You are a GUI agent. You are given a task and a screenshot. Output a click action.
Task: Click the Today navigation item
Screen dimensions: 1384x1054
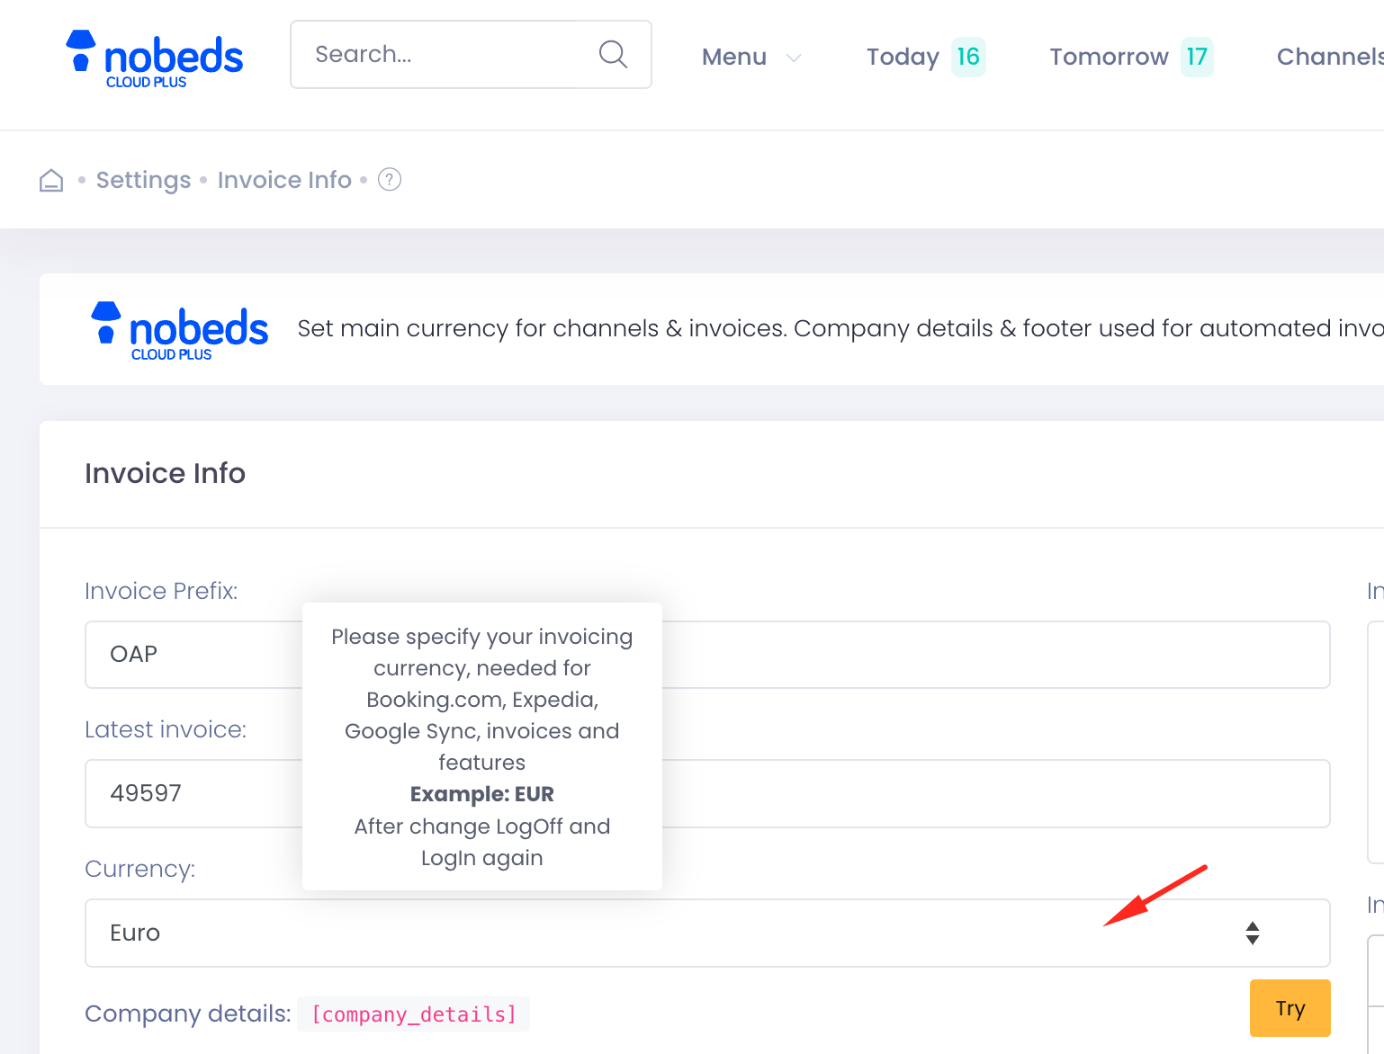pyautogui.click(x=903, y=56)
